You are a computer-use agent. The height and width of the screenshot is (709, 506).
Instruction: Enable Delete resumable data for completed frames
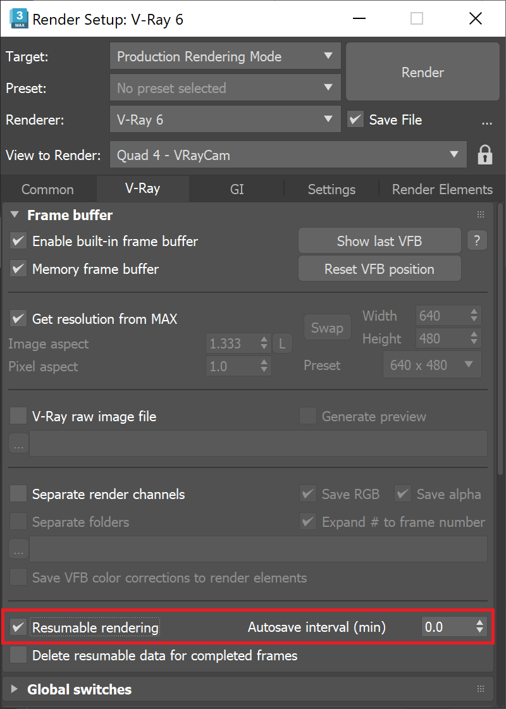tap(18, 656)
